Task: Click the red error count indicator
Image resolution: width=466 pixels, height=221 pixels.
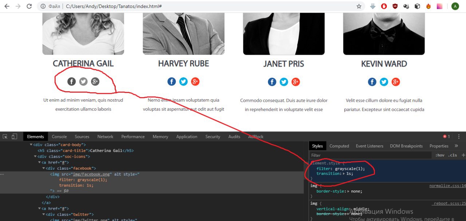Action: pyautogui.click(x=446, y=137)
